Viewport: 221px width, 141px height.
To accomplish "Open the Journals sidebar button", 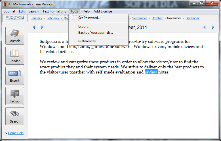I will pos(15,35).
